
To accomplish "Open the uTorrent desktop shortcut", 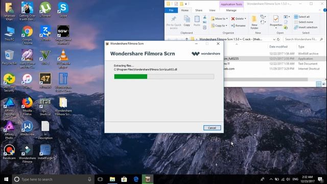I will pos(45,10).
